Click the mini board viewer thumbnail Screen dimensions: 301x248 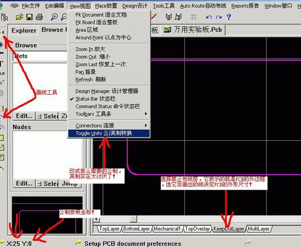47,215
